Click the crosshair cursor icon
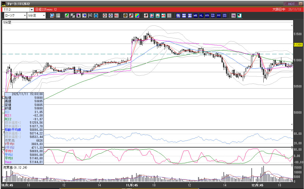The width and height of the screenshot is (304, 189). (x=58, y=16)
